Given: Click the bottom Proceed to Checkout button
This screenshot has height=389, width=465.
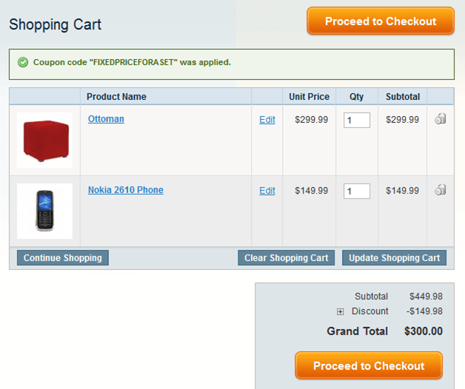Looking at the screenshot, I should 369,366.
